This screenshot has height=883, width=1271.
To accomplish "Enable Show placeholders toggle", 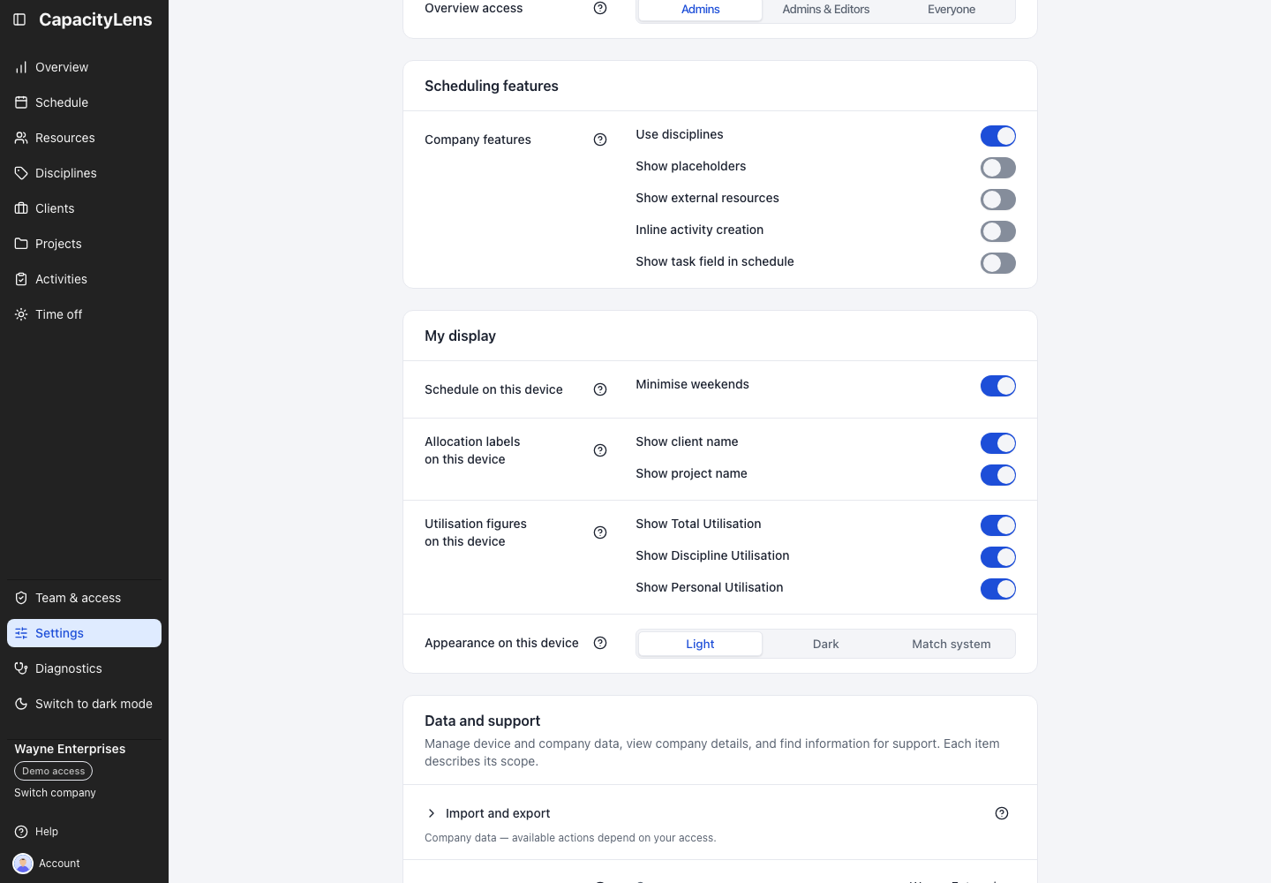I will (998, 168).
